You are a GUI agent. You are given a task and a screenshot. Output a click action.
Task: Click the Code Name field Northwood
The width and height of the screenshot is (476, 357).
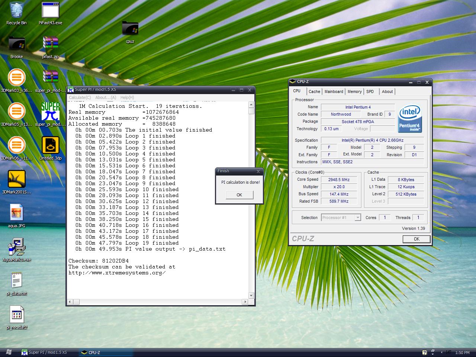tap(341, 114)
